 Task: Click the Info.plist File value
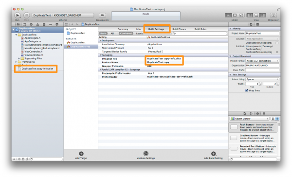click(x=164, y=59)
